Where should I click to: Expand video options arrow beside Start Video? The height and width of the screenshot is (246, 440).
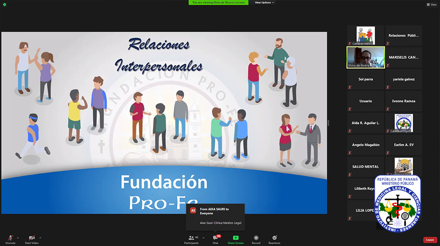pos(40,238)
